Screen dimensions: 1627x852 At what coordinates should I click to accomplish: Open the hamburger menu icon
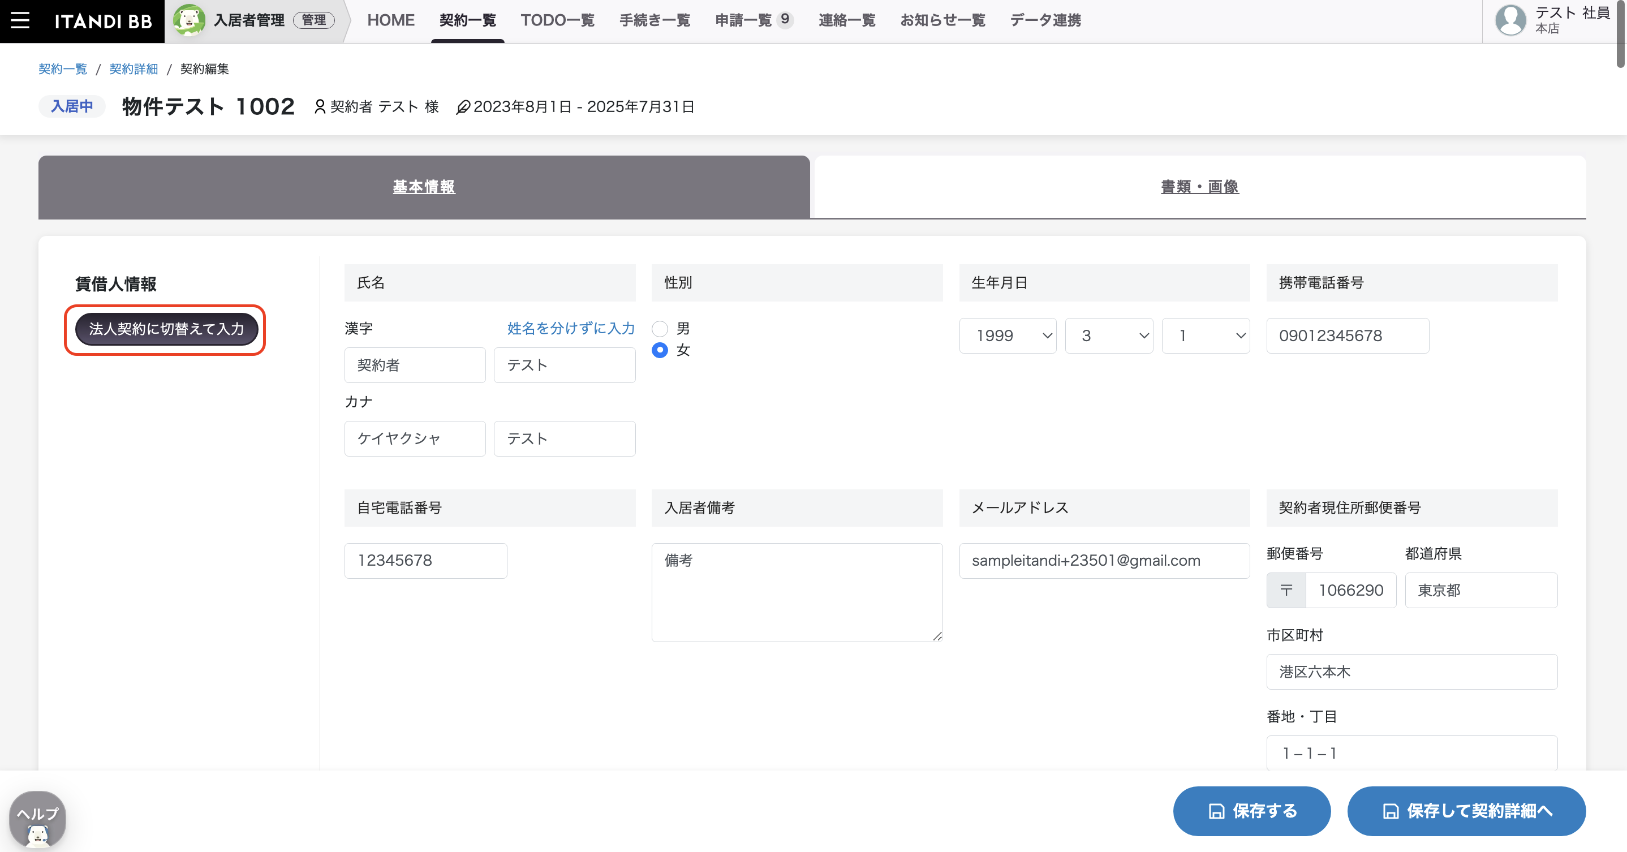tap(20, 20)
